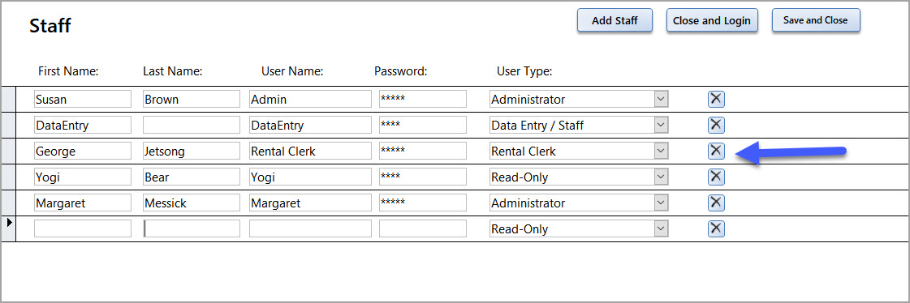Viewport: 910px width, 303px height.
Task: Click the empty Last Name field for DataEntry
Action: tap(192, 125)
